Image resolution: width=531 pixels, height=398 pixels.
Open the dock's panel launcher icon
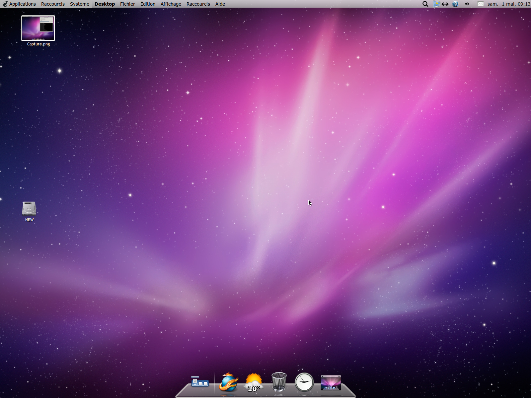point(200,382)
